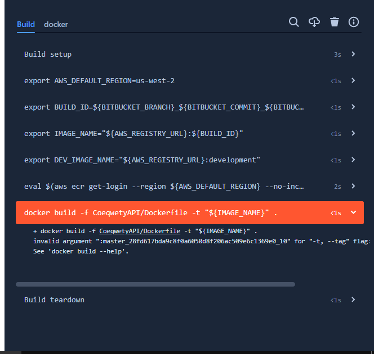The height and width of the screenshot is (354, 374).
Task: Switch to the Build tab
Action: (x=26, y=24)
